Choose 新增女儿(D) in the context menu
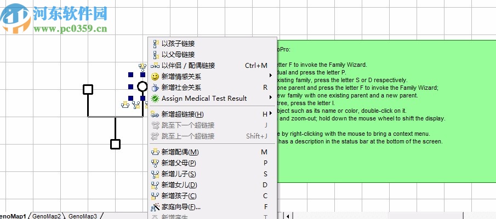This screenshot has height=219, width=496. [x=213, y=185]
